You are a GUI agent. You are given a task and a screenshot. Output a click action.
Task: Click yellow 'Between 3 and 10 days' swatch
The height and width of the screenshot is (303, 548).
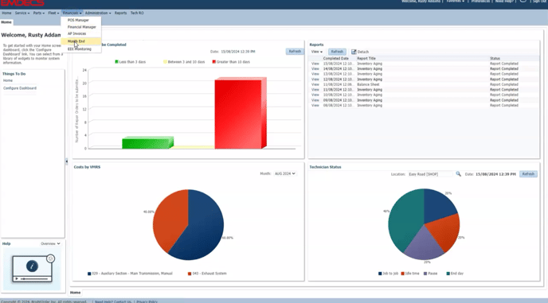click(x=166, y=62)
